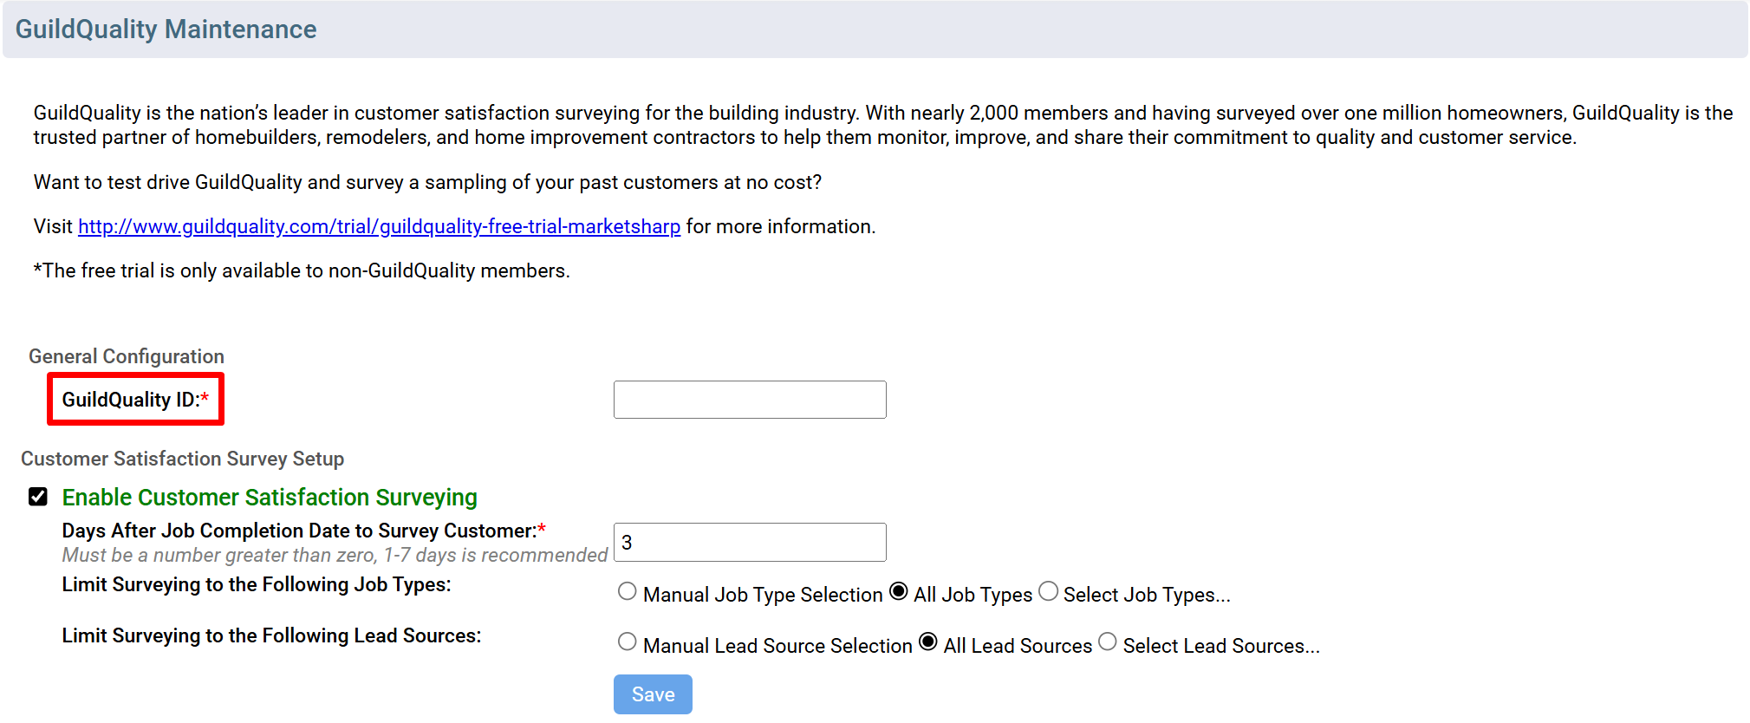The image size is (1750, 723).
Task: Click Limit Surveying to Following Lead Sources label
Action: pyautogui.click(x=271, y=635)
